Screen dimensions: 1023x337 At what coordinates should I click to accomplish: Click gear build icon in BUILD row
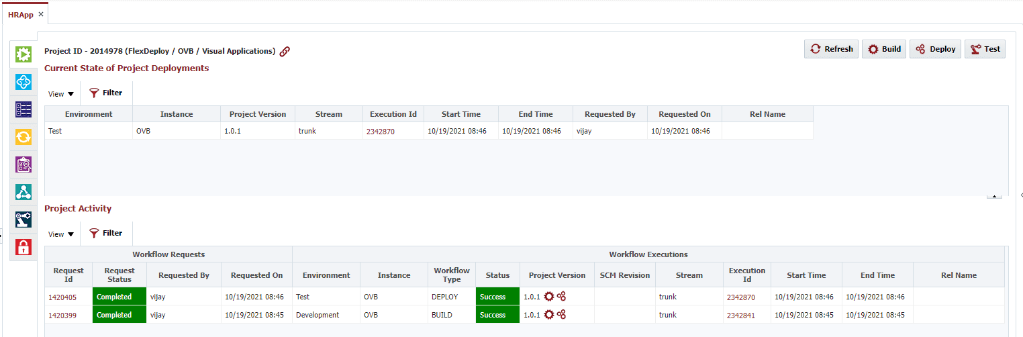point(549,314)
